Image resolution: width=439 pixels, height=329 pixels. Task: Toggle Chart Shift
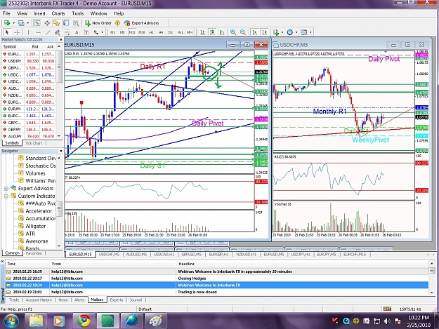tap(265, 32)
